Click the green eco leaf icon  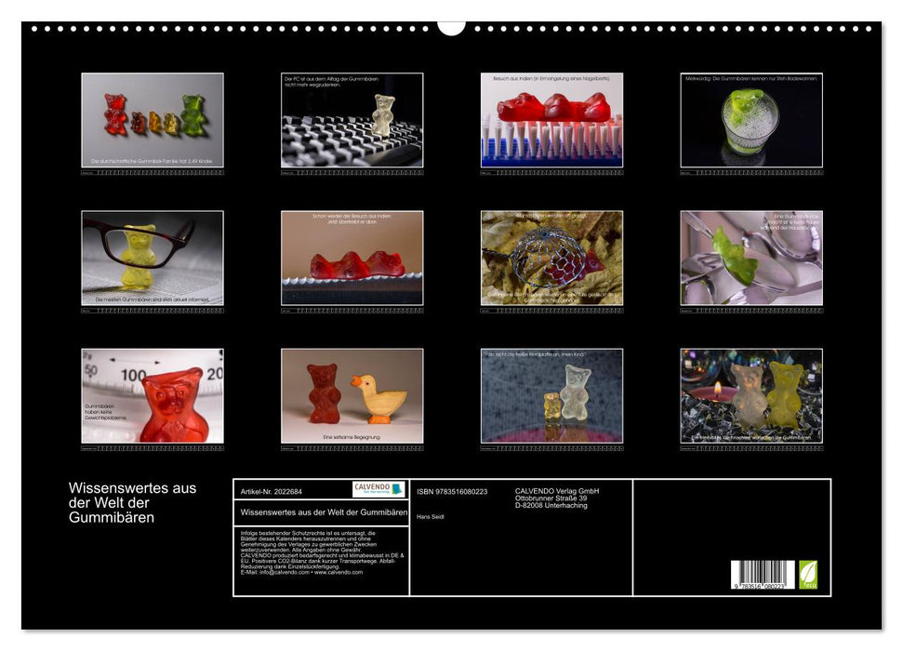pyautogui.click(x=808, y=575)
